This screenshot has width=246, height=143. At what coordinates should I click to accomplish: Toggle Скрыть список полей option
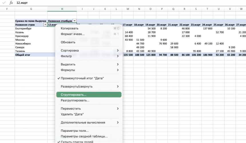pyautogui.click(x=89, y=142)
